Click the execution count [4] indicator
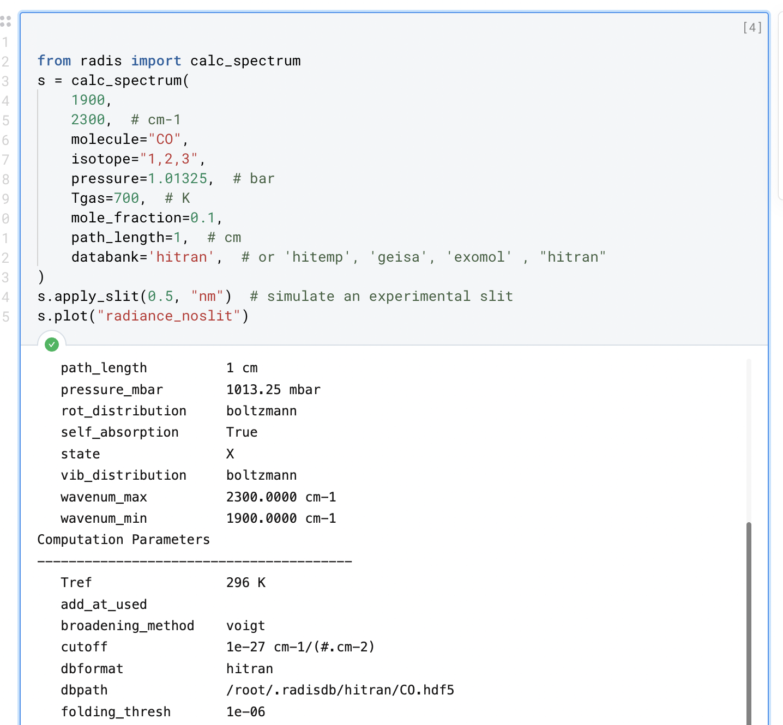 coord(751,27)
